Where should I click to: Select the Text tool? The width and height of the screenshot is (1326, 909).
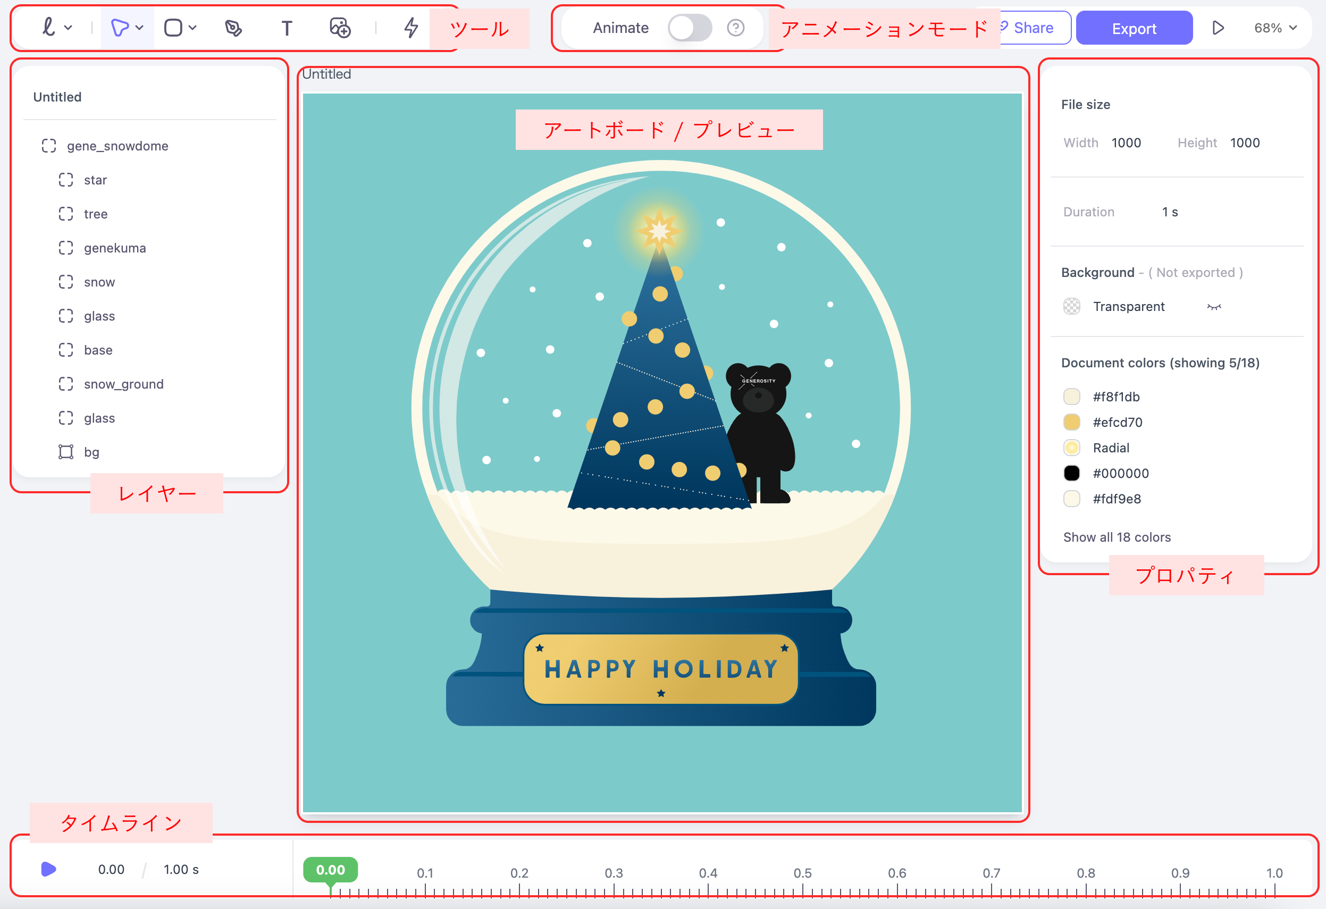tap(287, 28)
